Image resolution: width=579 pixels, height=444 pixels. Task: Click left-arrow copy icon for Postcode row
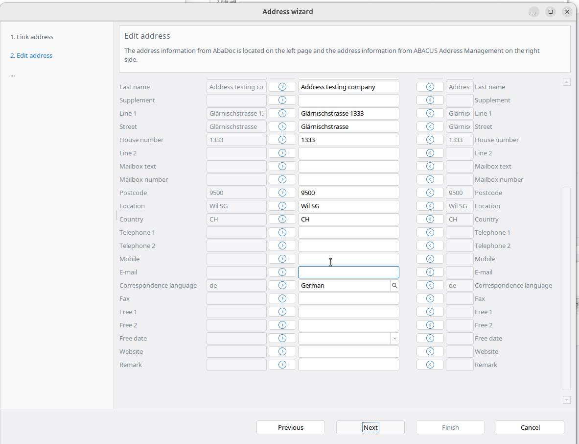tap(430, 193)
